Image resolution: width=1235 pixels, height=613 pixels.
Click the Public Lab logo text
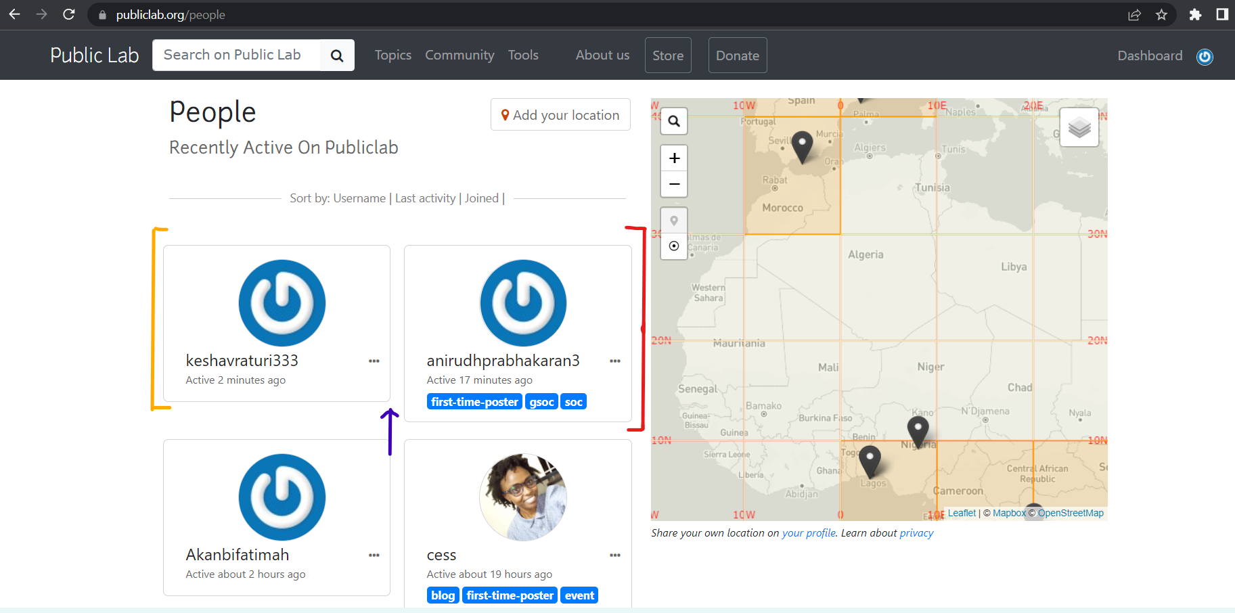pos(95,55)
